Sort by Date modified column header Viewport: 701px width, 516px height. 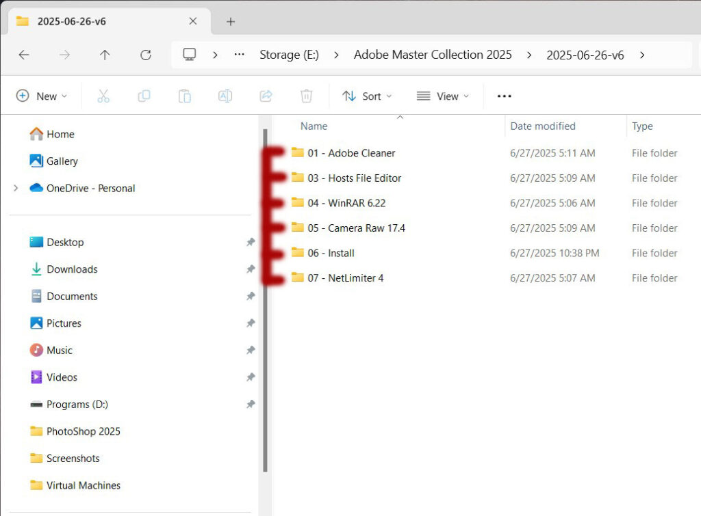click(543, 126)
